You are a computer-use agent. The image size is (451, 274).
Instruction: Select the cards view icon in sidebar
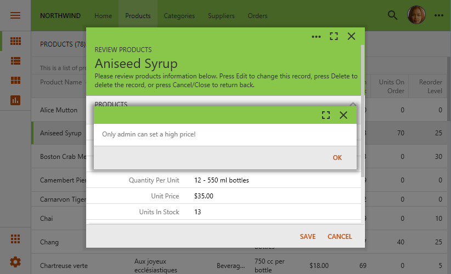tap(15, 81)
